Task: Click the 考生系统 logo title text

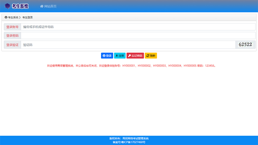Action: tap(20, 6)
